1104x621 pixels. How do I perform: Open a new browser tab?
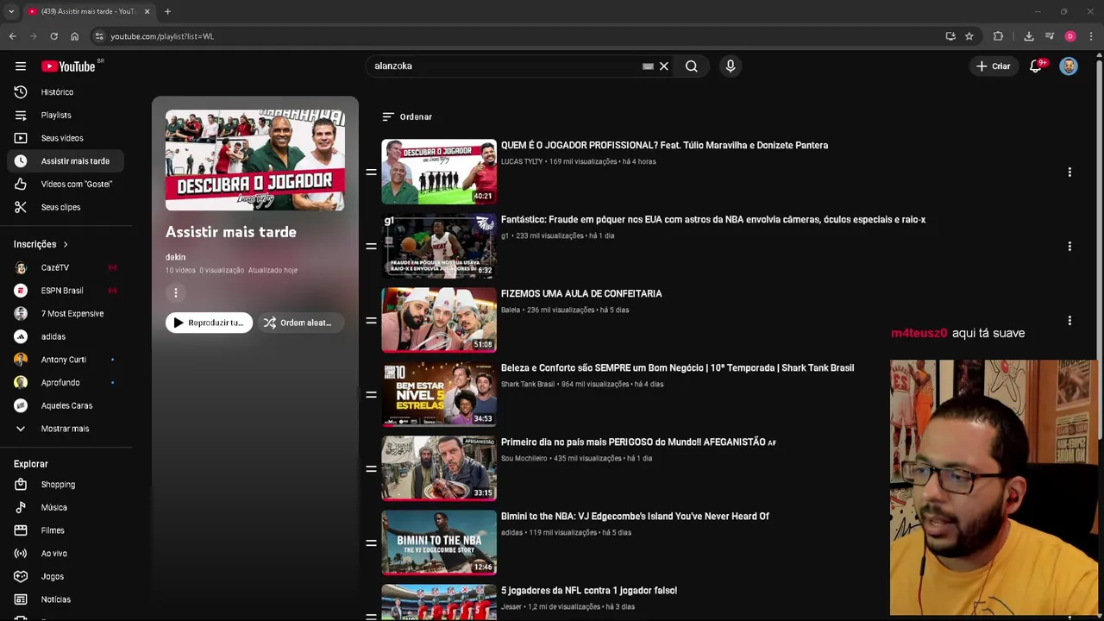coord(167,11)
